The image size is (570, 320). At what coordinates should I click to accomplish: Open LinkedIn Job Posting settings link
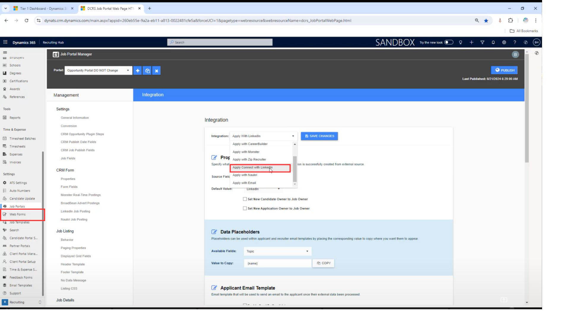tap(75, 211)
